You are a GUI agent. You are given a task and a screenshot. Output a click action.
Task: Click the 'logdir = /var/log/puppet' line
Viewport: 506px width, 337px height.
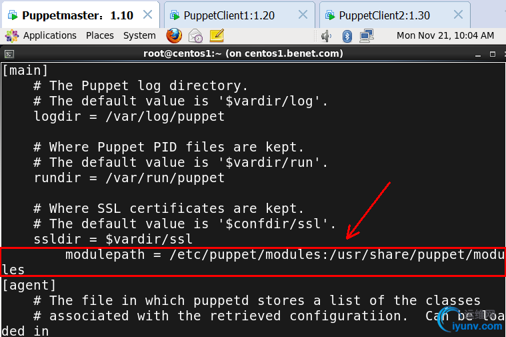tap(129, 116)
